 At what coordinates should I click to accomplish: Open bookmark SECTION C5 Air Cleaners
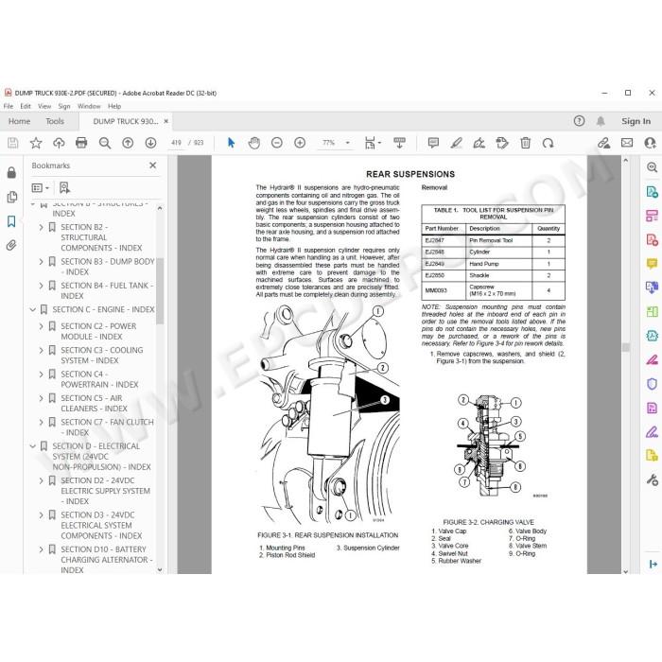point(95,404)
